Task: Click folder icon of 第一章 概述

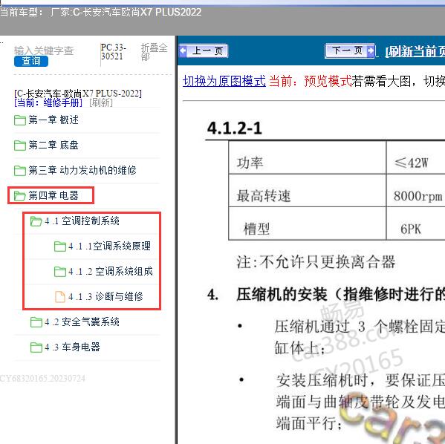Action: pyautogui.click(x=20, y=120)
